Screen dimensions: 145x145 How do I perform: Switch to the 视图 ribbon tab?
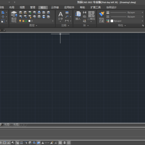pyautogui.click(x=22, y=7)
